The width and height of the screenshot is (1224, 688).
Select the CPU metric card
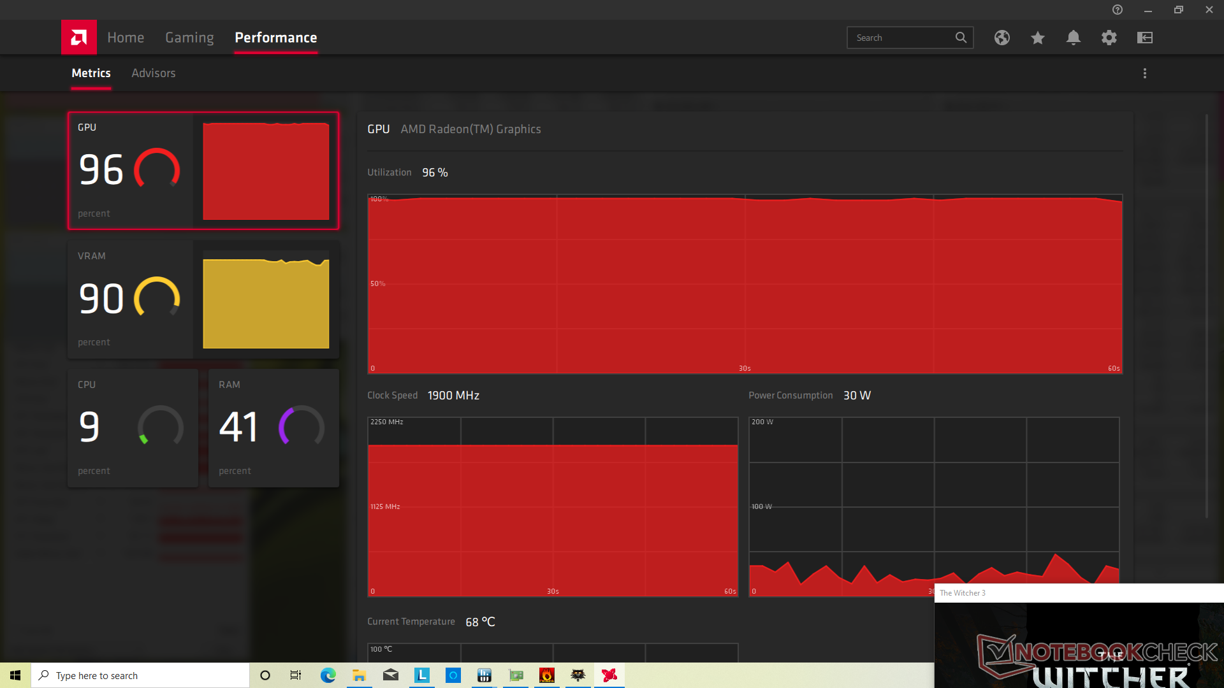(133, 428)
